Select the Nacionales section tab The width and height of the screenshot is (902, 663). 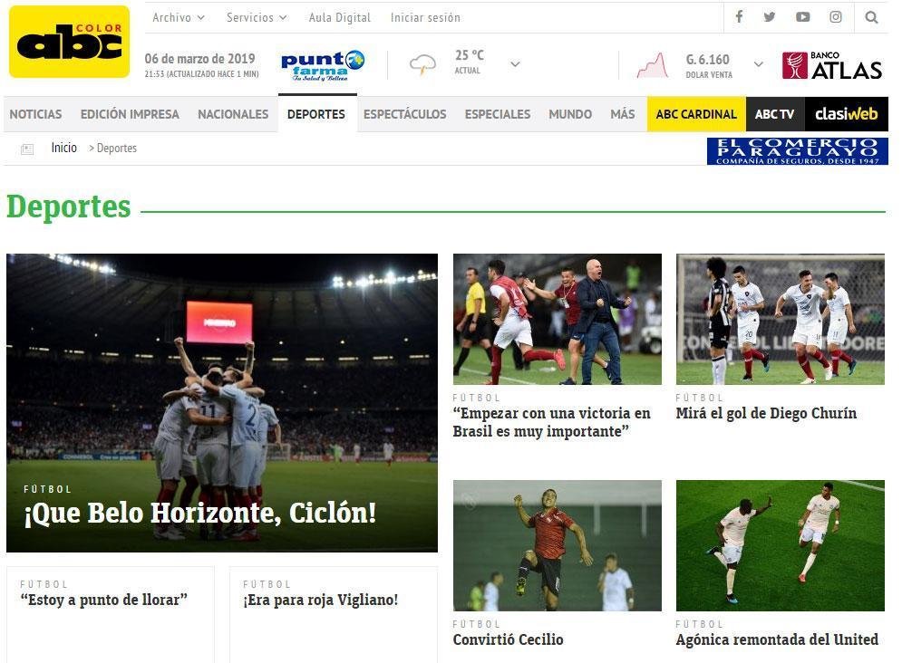pyautogui.click(x=233, y=114)
